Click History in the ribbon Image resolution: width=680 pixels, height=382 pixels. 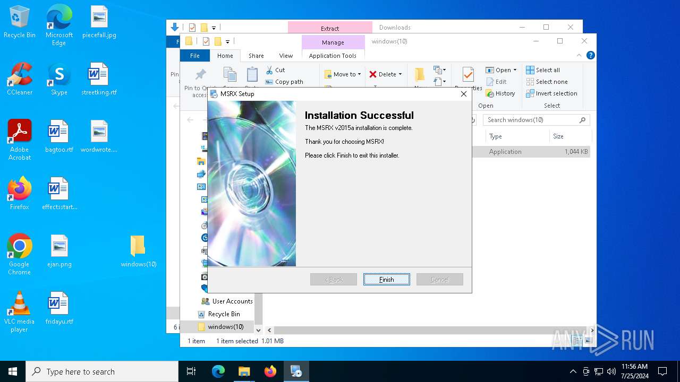(x=500, y=93)
